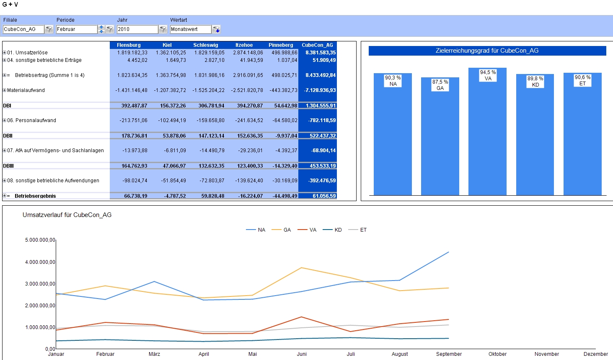Viewport: 613px width, 360px height.
Task: Click the Jahr field showing 2010
Action: (x=137, y=29)
